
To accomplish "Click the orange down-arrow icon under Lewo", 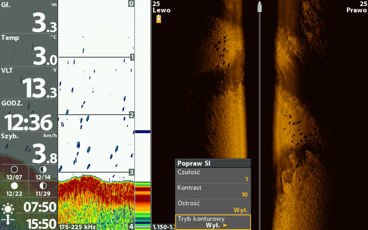I will tap(159, 18).
